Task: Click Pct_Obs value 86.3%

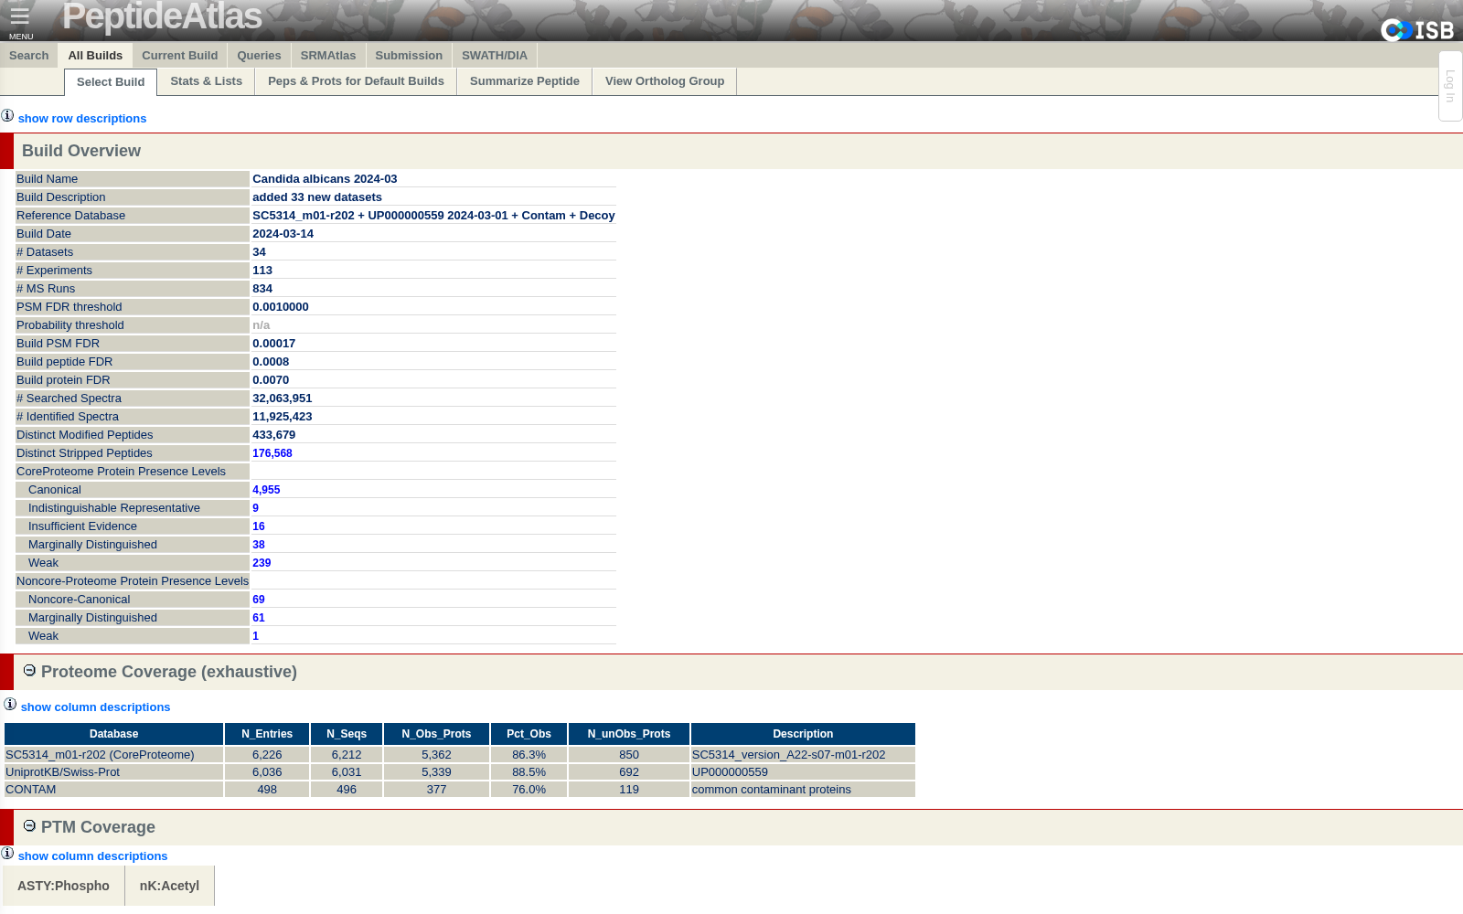Action: tap(529, 755)
